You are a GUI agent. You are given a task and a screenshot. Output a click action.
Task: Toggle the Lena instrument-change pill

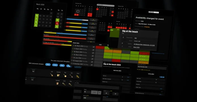[55, 65]
